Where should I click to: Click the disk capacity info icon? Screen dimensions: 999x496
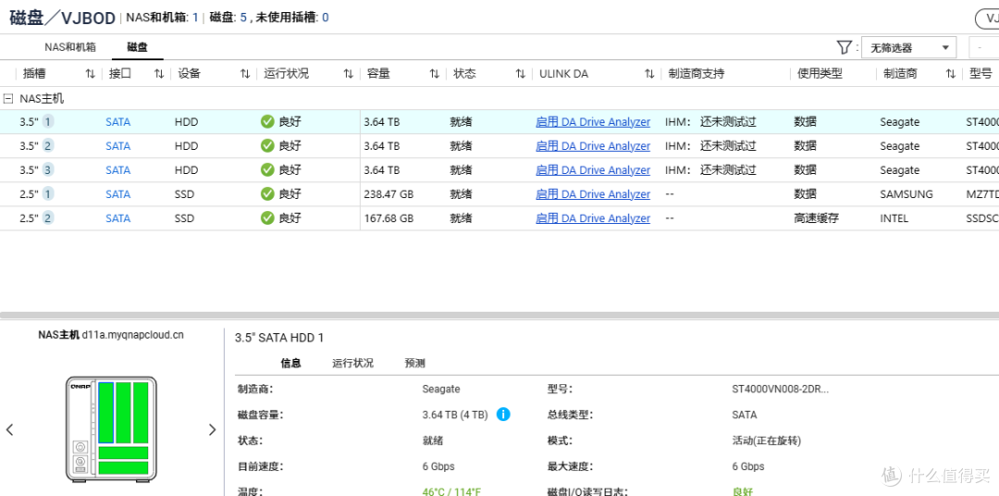click(503, 415)
